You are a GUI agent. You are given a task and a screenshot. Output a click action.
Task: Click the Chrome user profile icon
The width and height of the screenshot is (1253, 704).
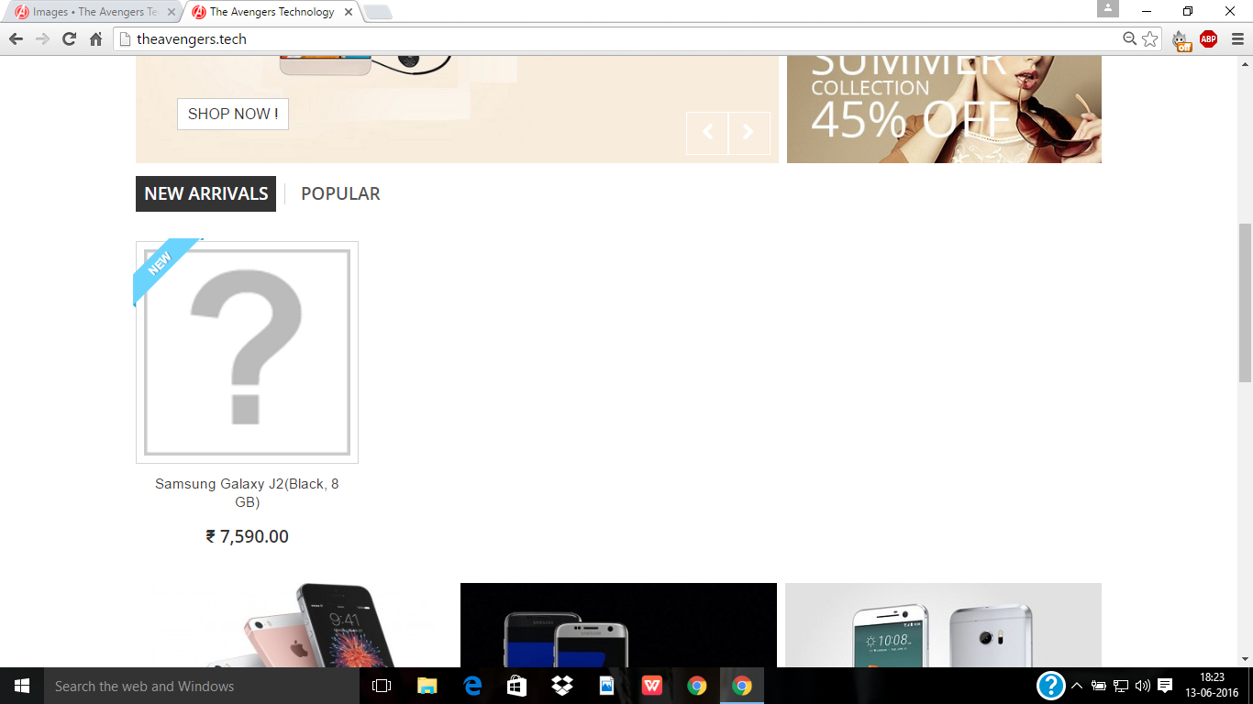1108,9
